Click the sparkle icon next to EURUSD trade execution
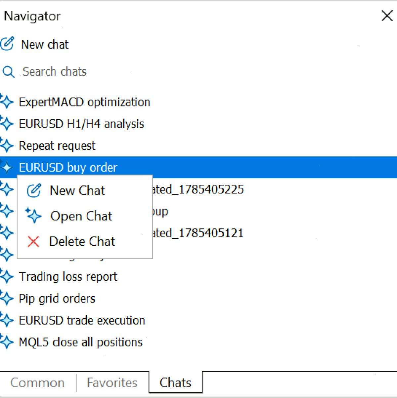Image resolution: width=397 pixels, height=398 pixels. coord(7,320)
